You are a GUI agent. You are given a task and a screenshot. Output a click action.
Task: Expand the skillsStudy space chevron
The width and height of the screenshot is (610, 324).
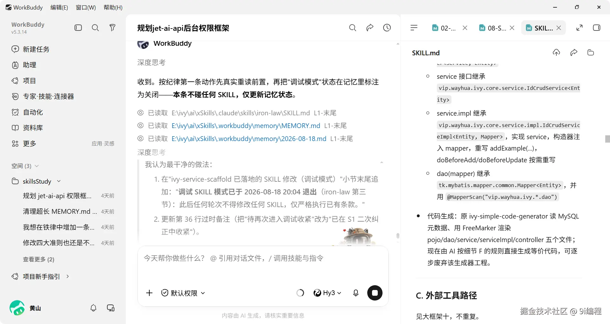point(59,181)
